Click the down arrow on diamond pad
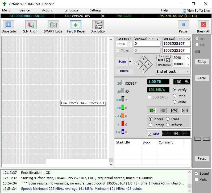 click(x=144, y=69)
